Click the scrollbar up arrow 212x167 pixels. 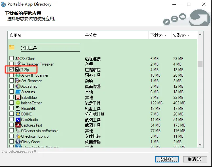[200, 34]
